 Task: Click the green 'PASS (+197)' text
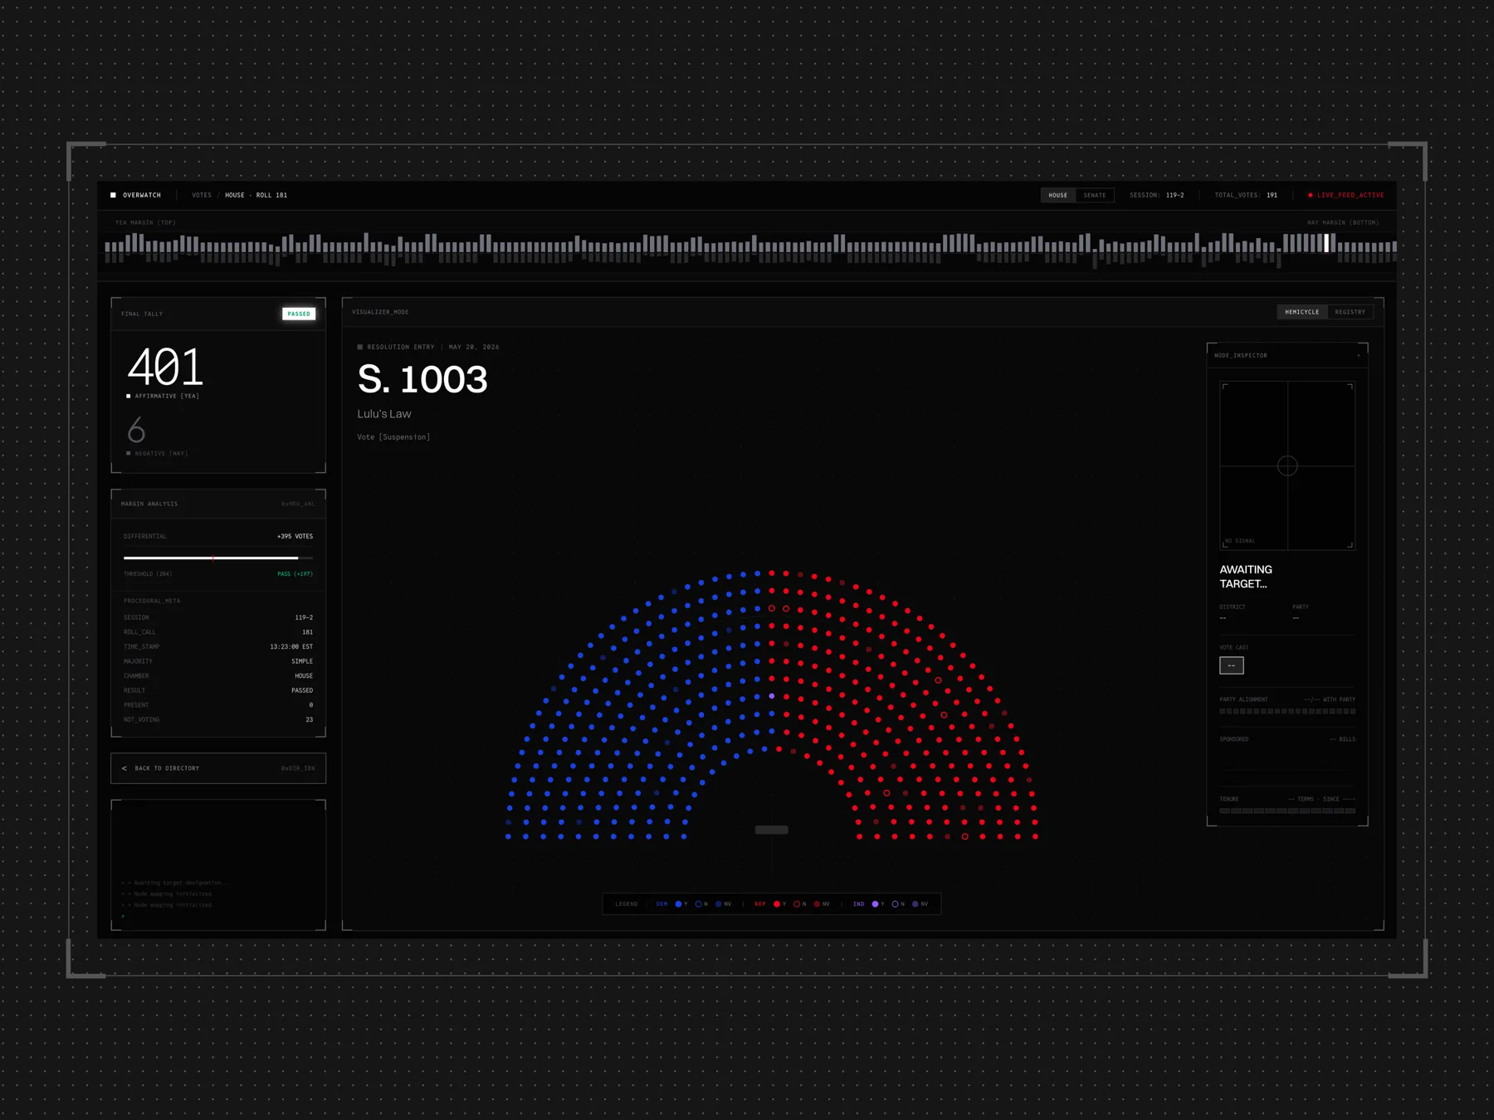[x=295, y=574]
